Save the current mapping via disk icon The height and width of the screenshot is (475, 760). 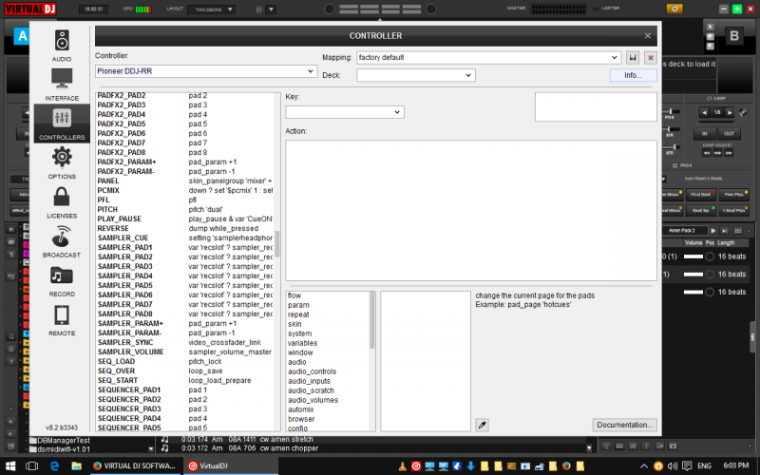point(633,58)
